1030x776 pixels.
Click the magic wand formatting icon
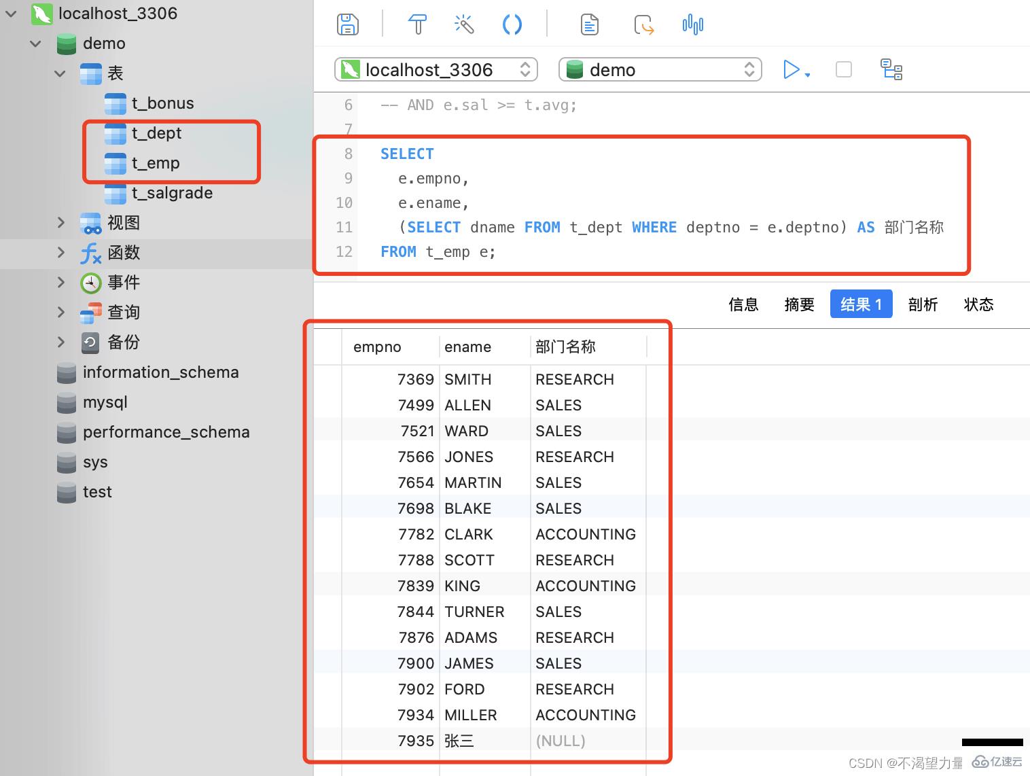tap(463, 24)
